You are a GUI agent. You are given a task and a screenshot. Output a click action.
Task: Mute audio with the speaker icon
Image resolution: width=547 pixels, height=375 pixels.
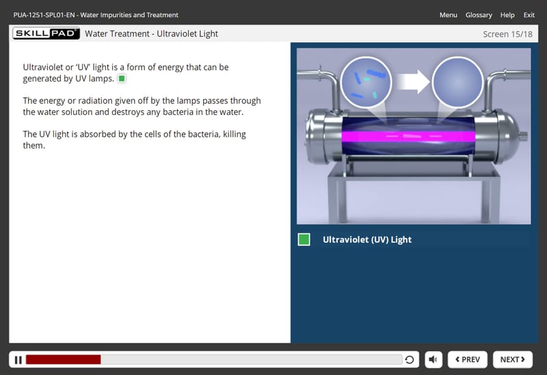[x=433, y=360]
